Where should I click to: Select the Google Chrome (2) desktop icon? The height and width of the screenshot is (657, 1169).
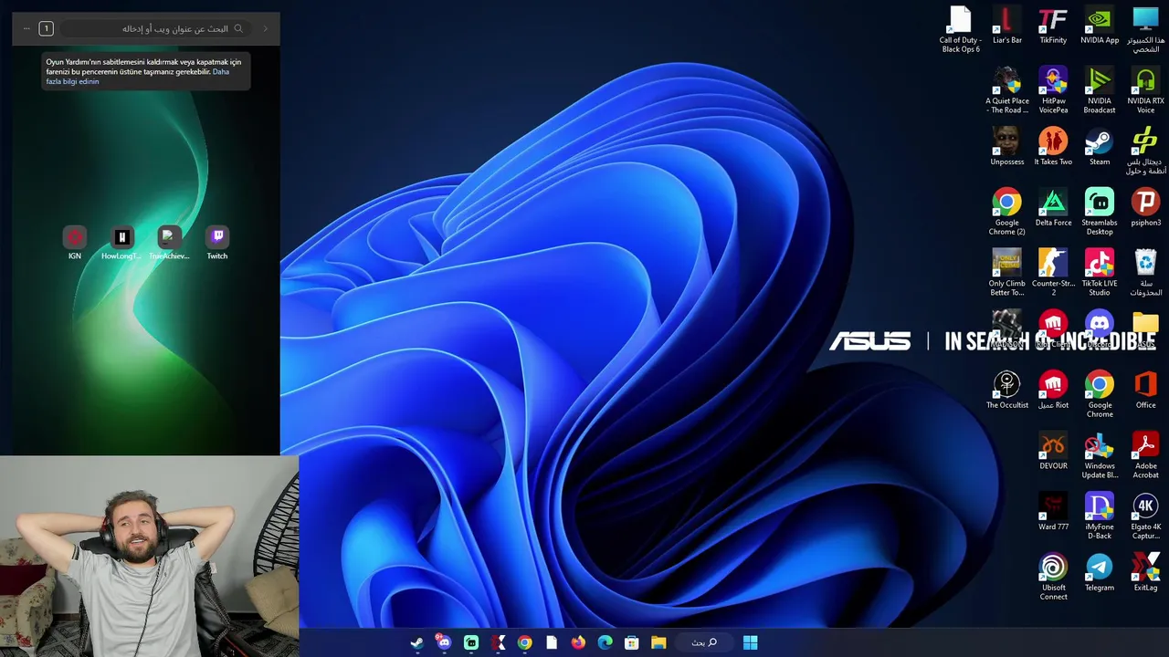pos(1006,212)
